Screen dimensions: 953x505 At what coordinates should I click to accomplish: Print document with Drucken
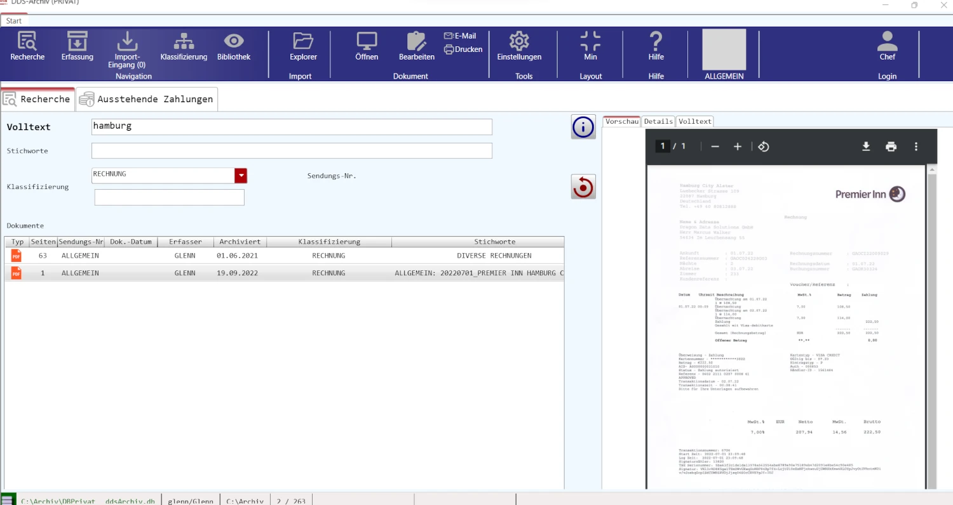(x=463, y=49)
